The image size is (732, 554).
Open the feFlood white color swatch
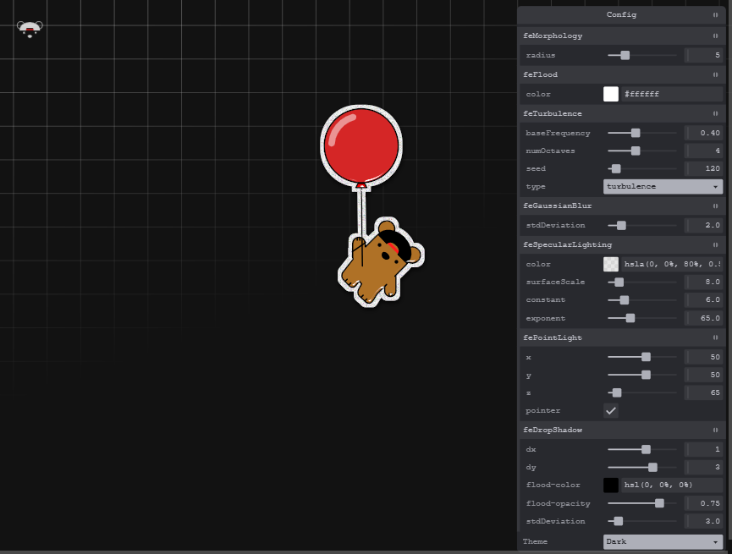(611, 94)
